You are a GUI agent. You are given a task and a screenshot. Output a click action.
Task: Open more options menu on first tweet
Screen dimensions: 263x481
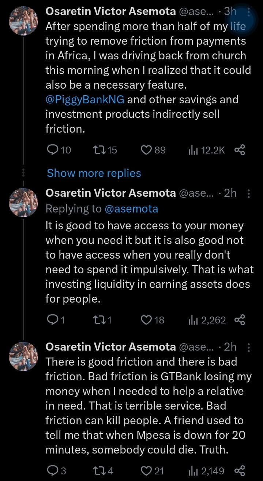point(249,12)
